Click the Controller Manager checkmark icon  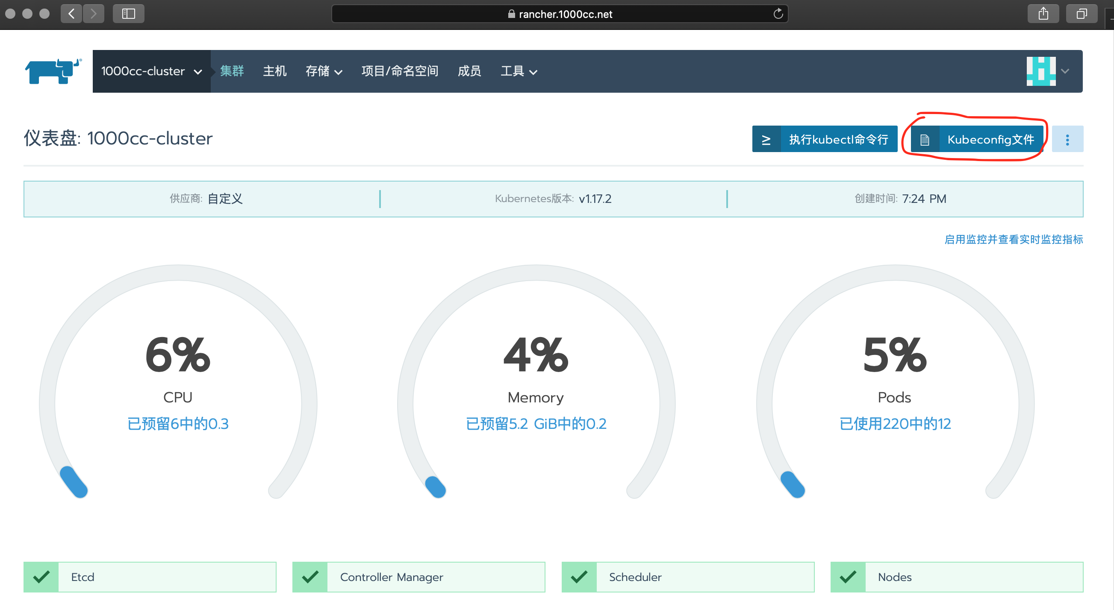click(310, 577)
